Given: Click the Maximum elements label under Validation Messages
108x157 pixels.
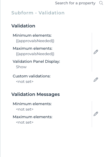Looking at the screenshot, I should pyautogui.click(x=32, y=117).
